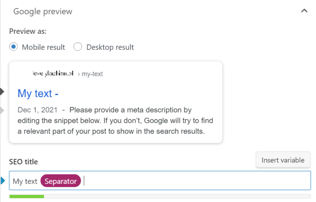Collapse the Google preview panel chevron
This screenshot has width=316, height=202.
tap(304, 11)
